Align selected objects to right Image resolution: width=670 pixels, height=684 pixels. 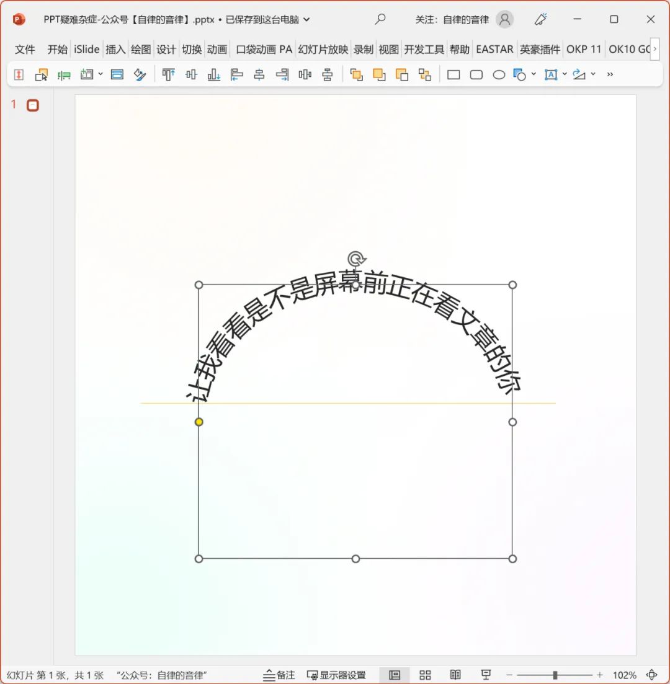282,74
